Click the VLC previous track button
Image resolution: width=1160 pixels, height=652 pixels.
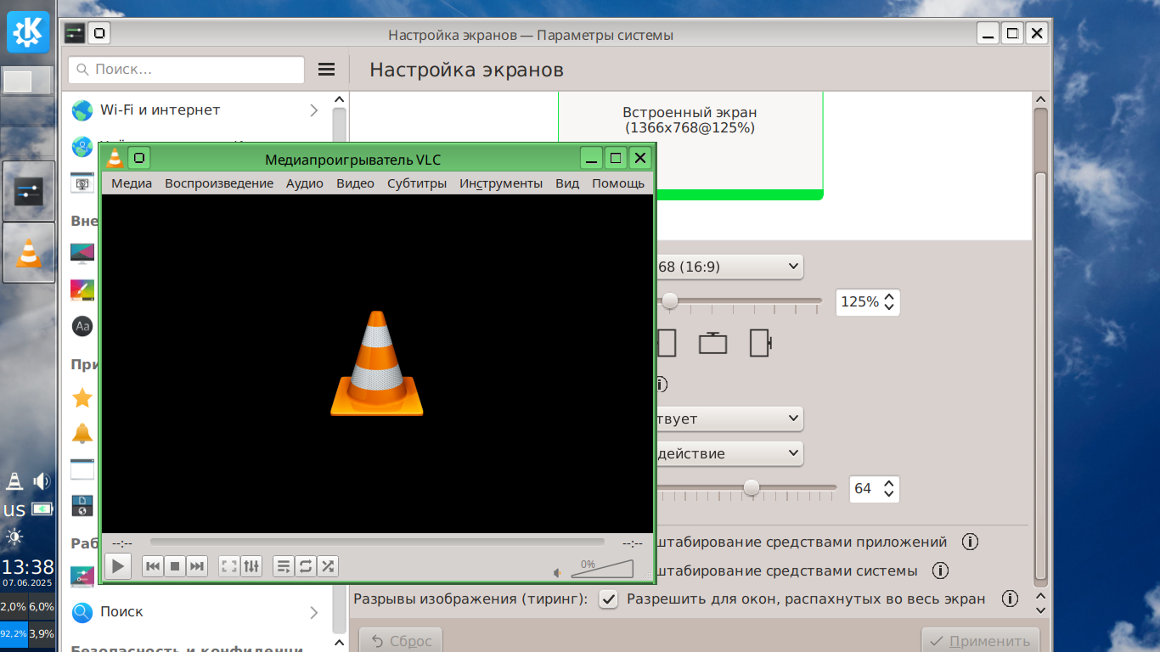[152, 566]
